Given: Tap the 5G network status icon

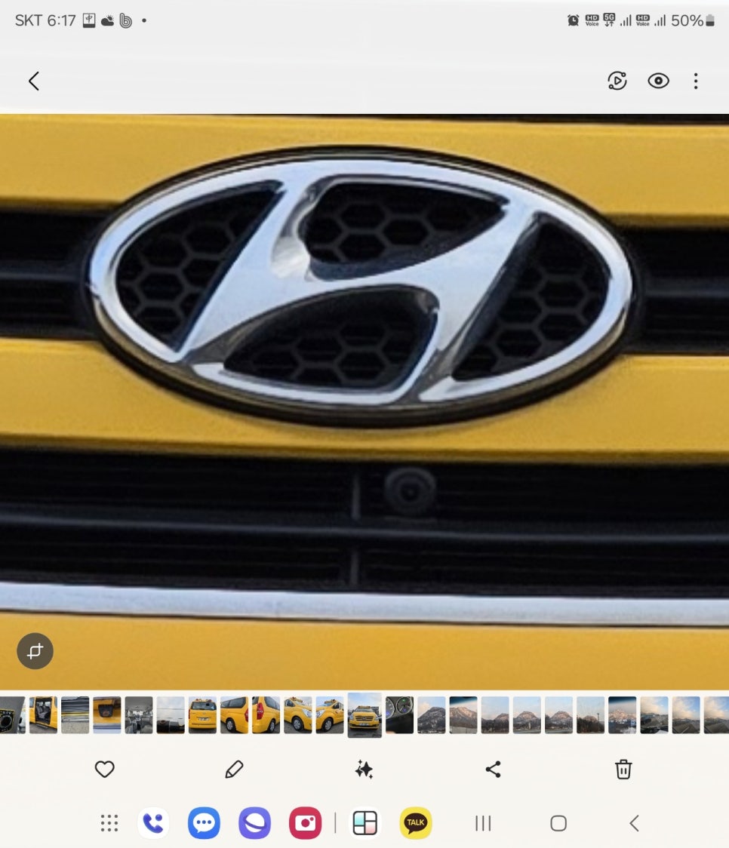Looking at the screenshot, I should point(609,20).
